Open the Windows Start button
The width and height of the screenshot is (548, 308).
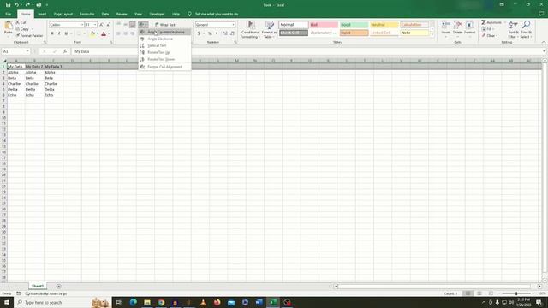[7, 302]
